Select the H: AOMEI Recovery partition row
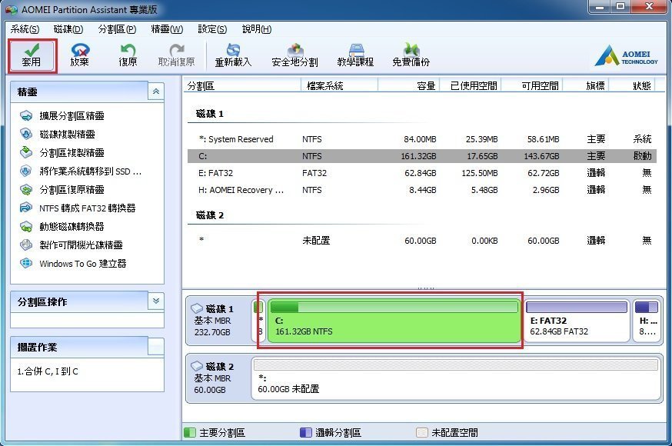 [x=421, y=190]
